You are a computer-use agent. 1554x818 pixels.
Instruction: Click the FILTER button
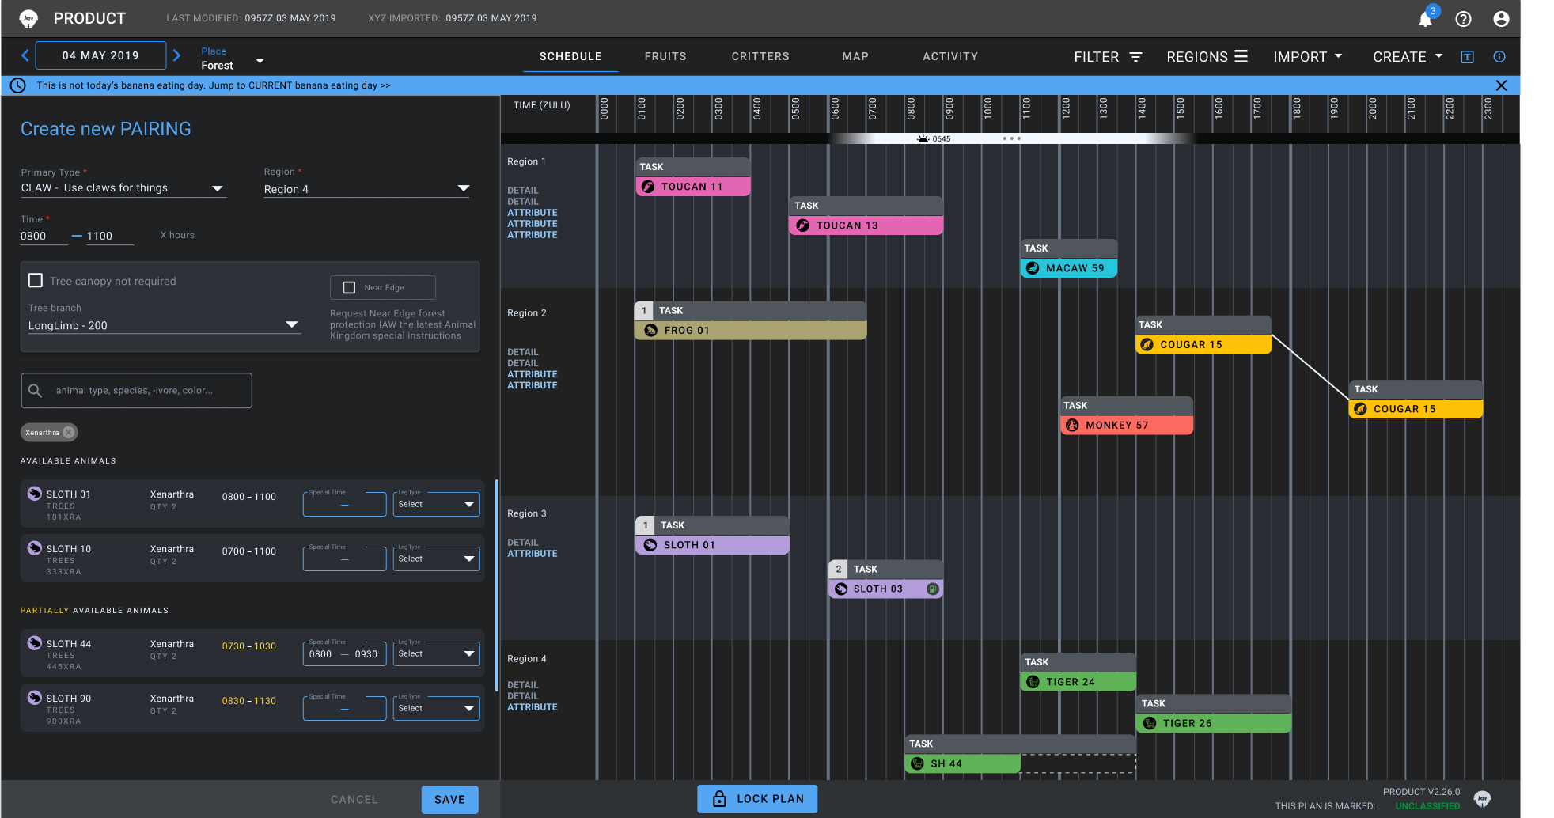coord(1108,57)
